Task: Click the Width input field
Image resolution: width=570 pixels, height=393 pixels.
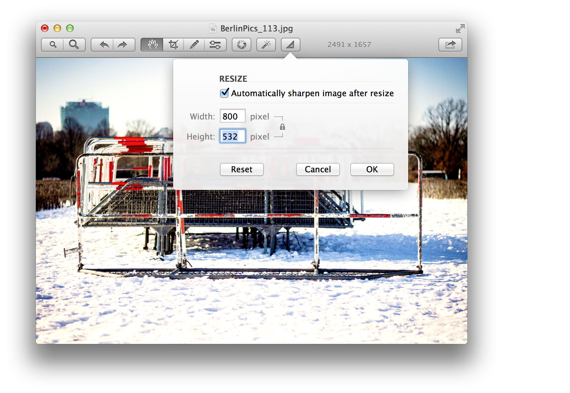Action: tap(232, 116)
